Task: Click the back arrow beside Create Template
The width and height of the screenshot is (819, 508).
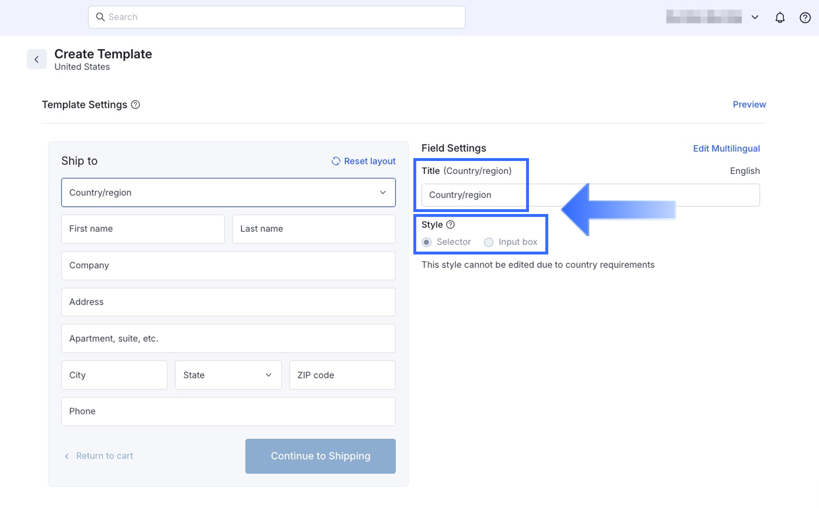Action: (x=37, y=59)
